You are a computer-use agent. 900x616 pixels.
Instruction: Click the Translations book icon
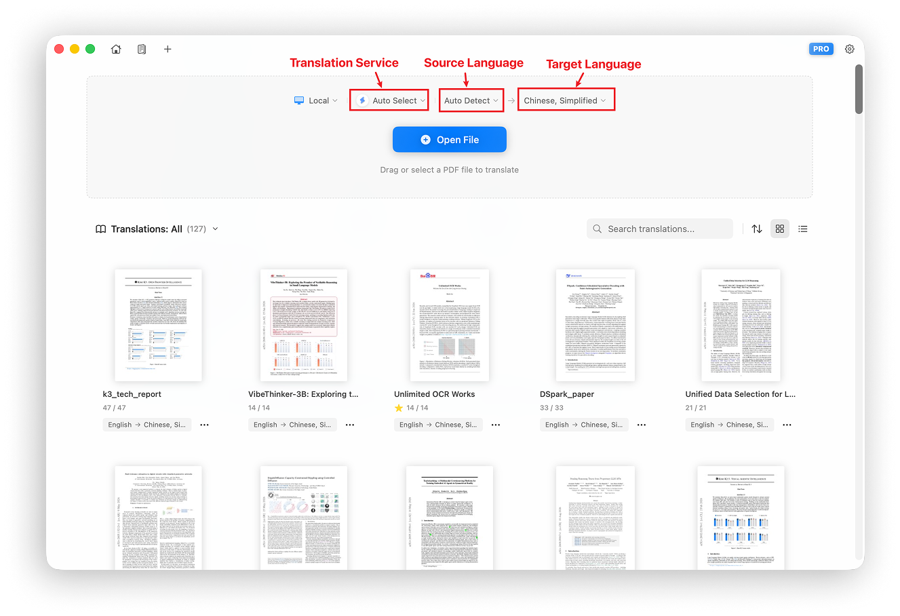(x=100, y=229)
